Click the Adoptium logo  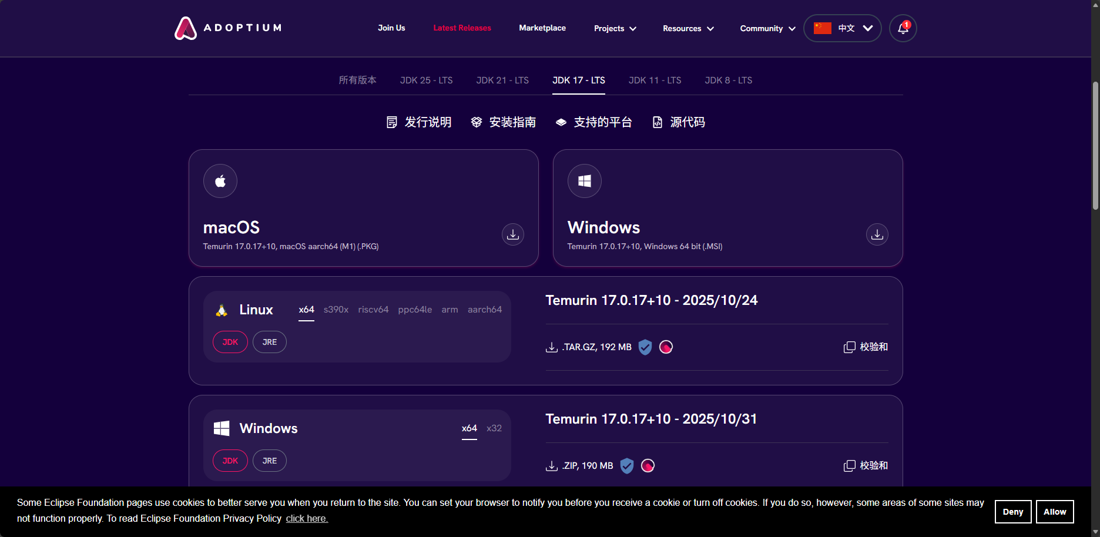pyautogui.click(x=228, y=28)
